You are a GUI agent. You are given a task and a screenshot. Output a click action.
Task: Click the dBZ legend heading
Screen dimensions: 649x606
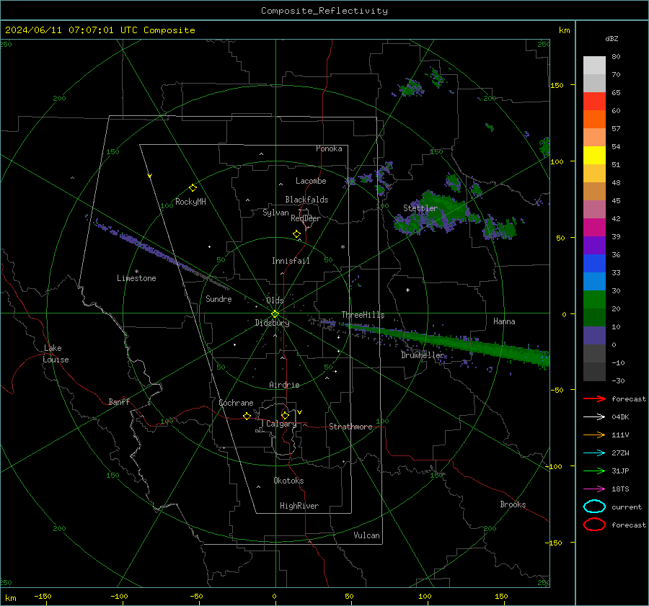point(612,38)
